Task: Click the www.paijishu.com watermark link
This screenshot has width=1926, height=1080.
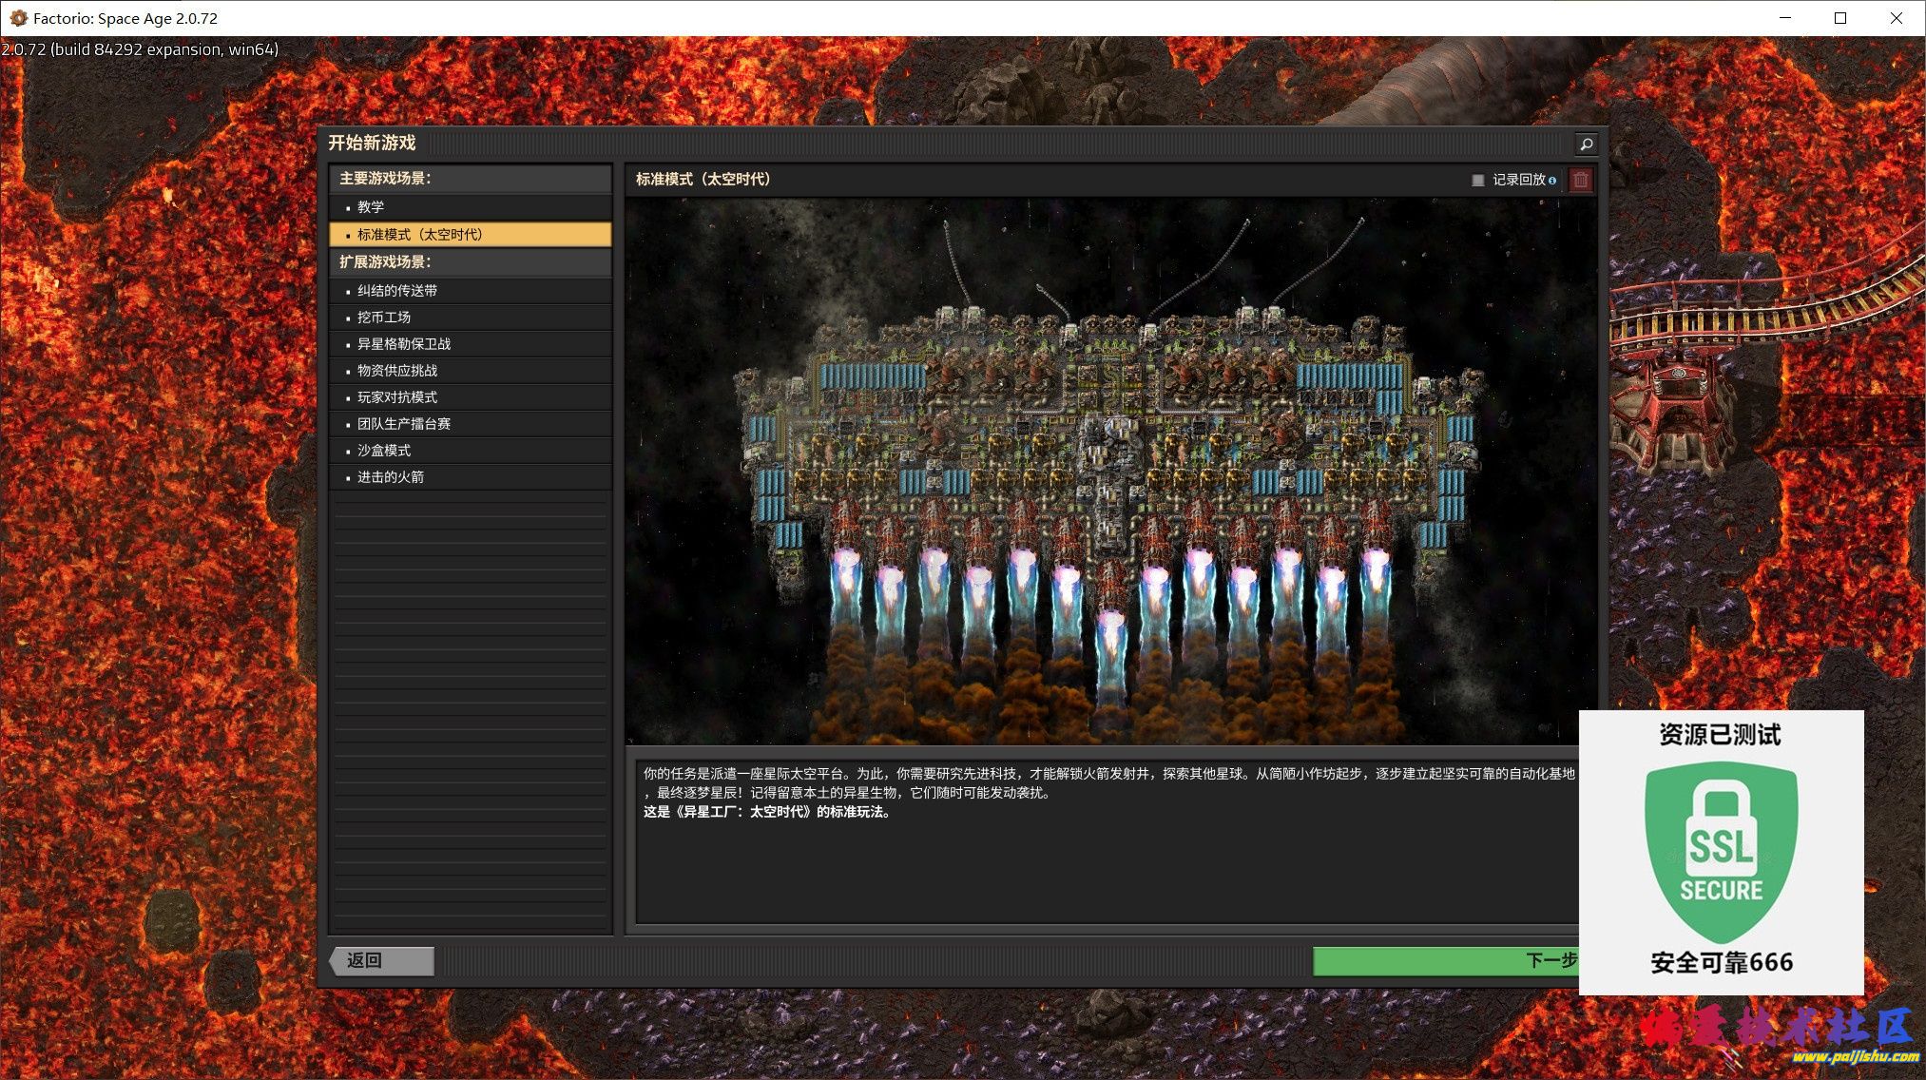Action: [1855, 1057]
